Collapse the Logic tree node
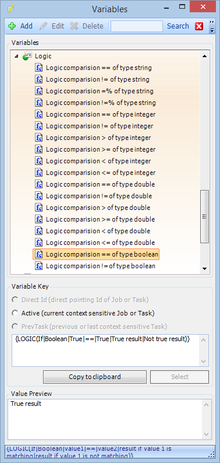This screenshot has width=220, height=463. [16, 56]
